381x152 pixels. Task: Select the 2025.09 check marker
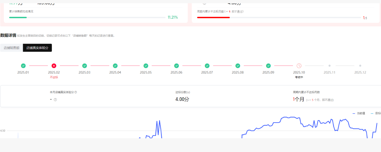[268, 66]
